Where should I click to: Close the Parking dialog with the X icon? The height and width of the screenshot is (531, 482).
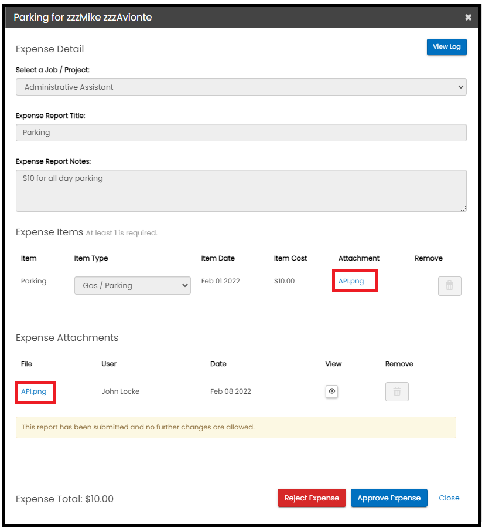point(468,17)
